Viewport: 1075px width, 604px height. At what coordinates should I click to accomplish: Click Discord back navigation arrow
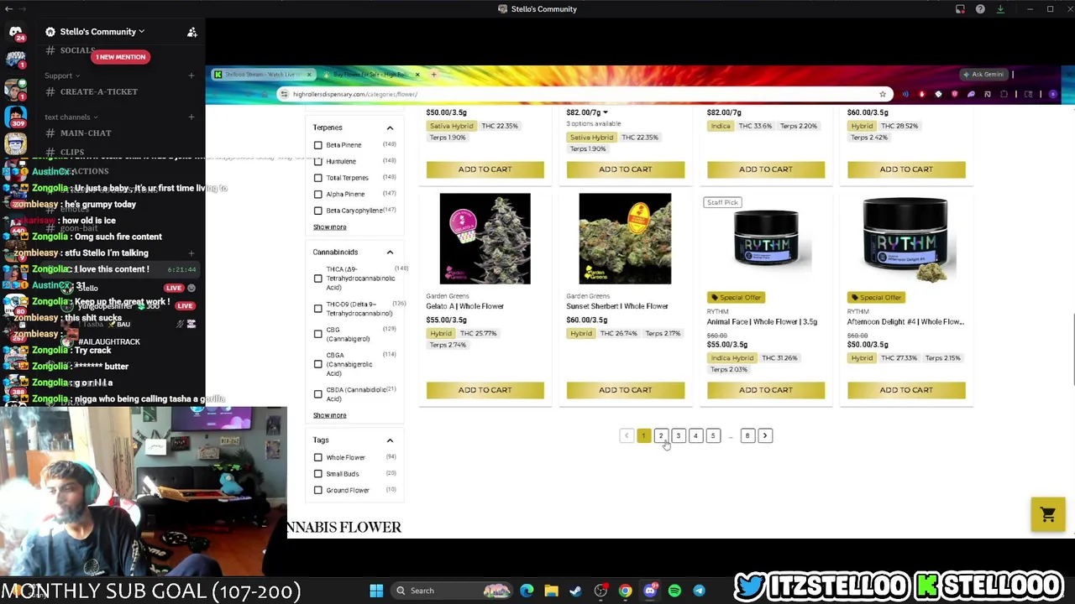click(8, 9)
